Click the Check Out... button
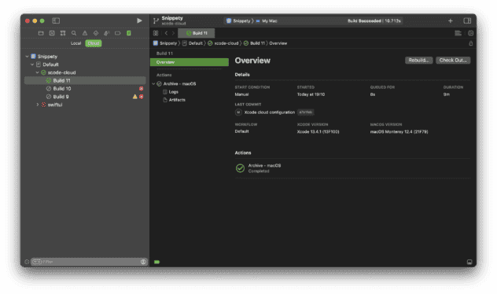This screenshot has height=294, width=497. tap(453, 61)
